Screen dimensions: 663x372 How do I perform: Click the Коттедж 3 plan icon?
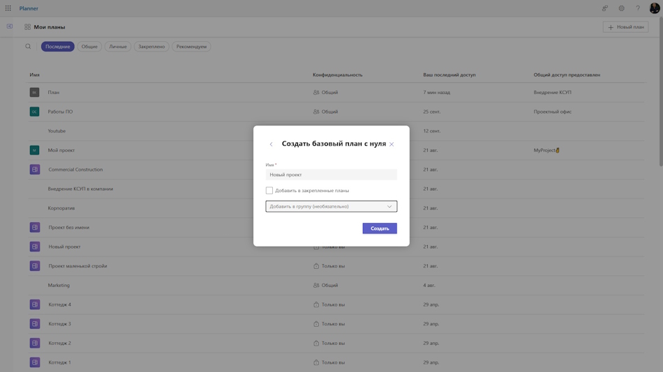pos(35,324)
